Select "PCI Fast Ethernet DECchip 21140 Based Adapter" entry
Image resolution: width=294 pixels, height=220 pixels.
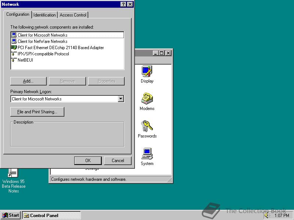click(x=61, y=48)
